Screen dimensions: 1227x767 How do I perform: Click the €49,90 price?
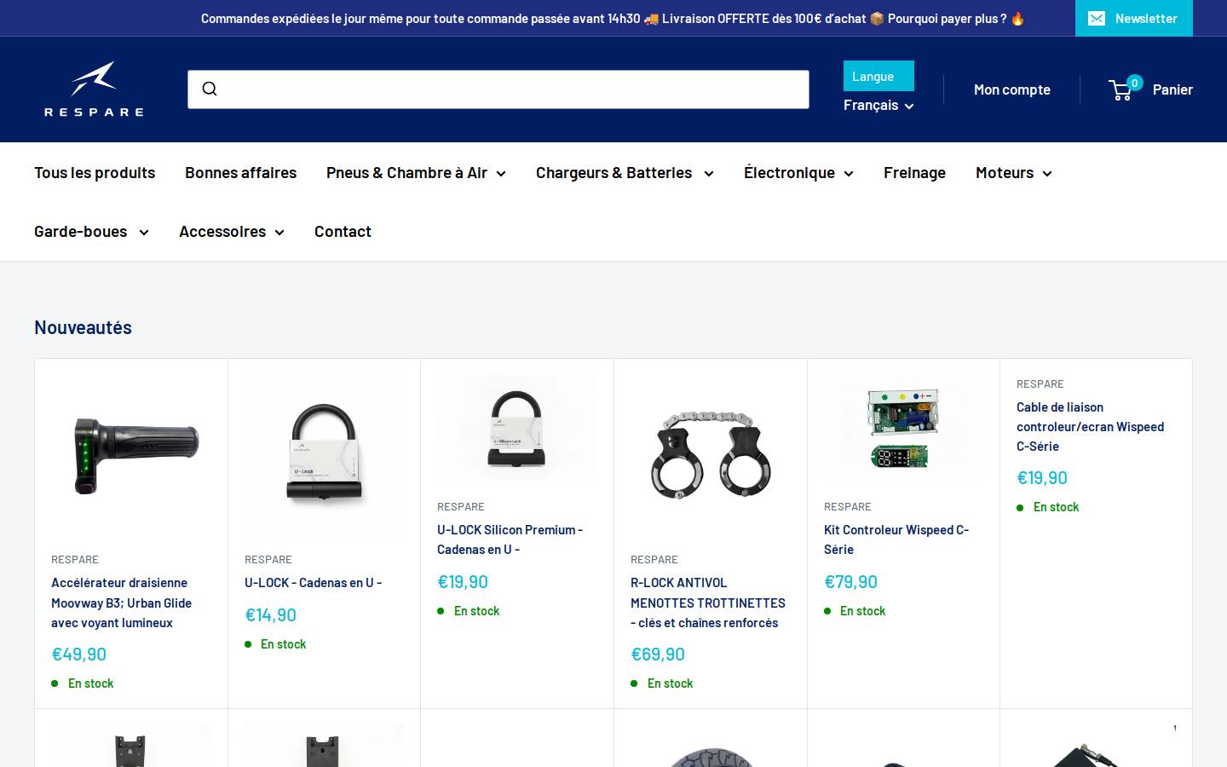pos(78,655)
